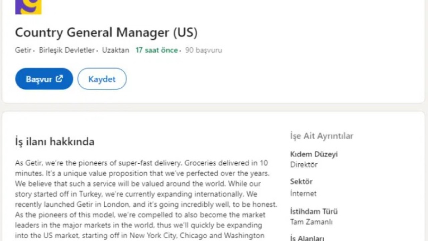Open the Country General Manager (US) title
Viewport: 428px width, 241px height.
point(106,32)
